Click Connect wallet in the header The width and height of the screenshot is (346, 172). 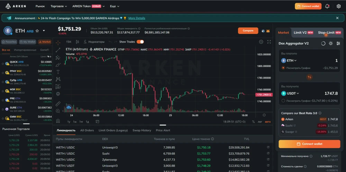point(308,6)
